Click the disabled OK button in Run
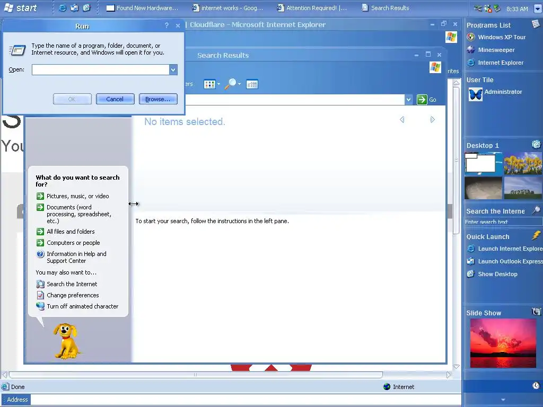 click(72, 99)
